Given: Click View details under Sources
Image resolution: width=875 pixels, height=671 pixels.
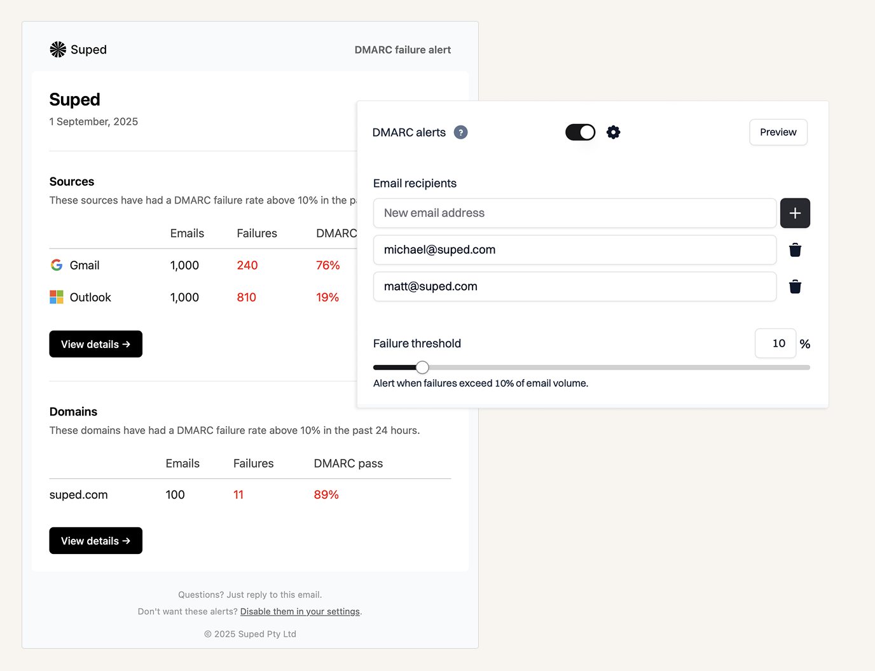Looking at the screenshot, I should tap(95, 344).
